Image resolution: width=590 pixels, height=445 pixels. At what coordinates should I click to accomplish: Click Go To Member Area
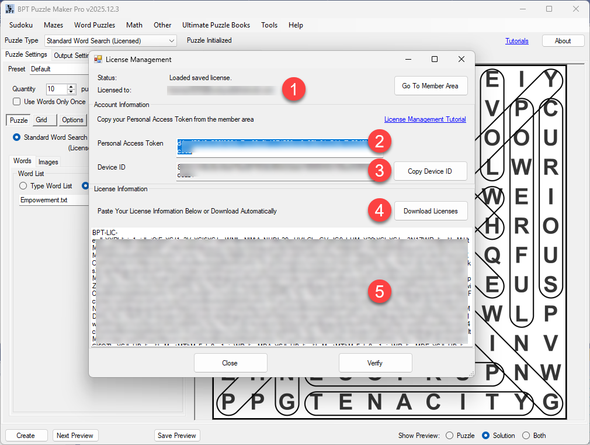431,85
